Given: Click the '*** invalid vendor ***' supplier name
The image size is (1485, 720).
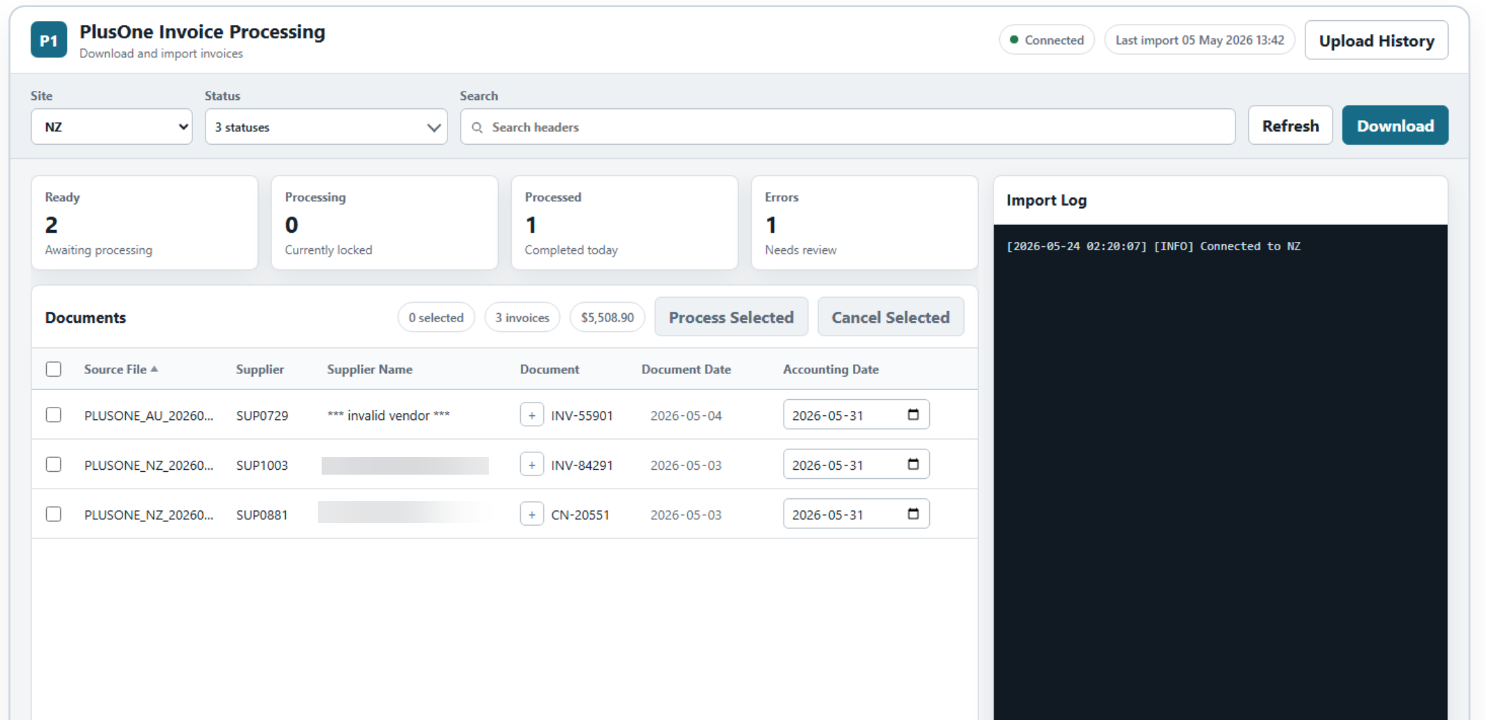Looking at the screenshot, I should click(389, 415).
